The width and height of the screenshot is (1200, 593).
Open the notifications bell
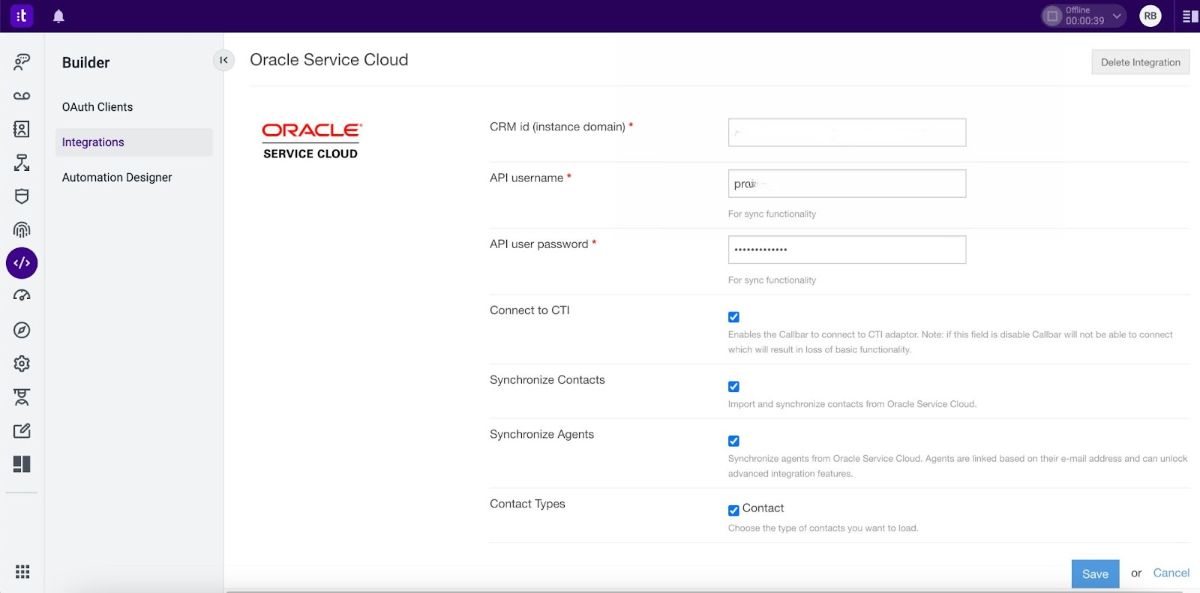[x=58, y=16]
